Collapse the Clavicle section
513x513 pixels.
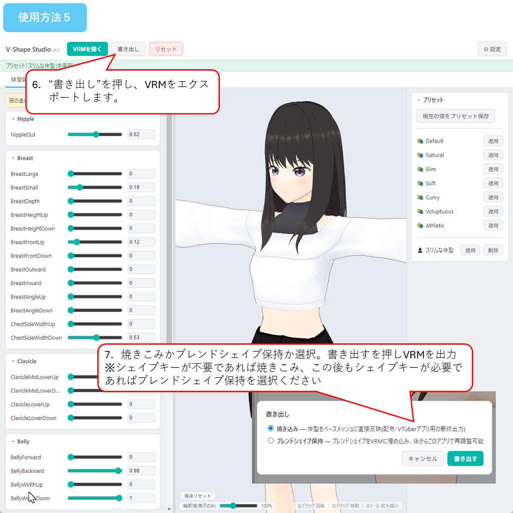click(14, 361)
